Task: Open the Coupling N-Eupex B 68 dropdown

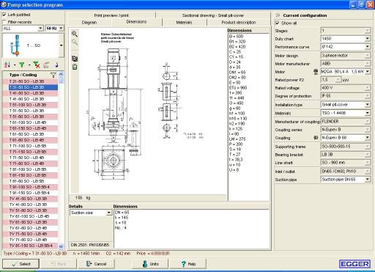Action: [x=368, y=138]
